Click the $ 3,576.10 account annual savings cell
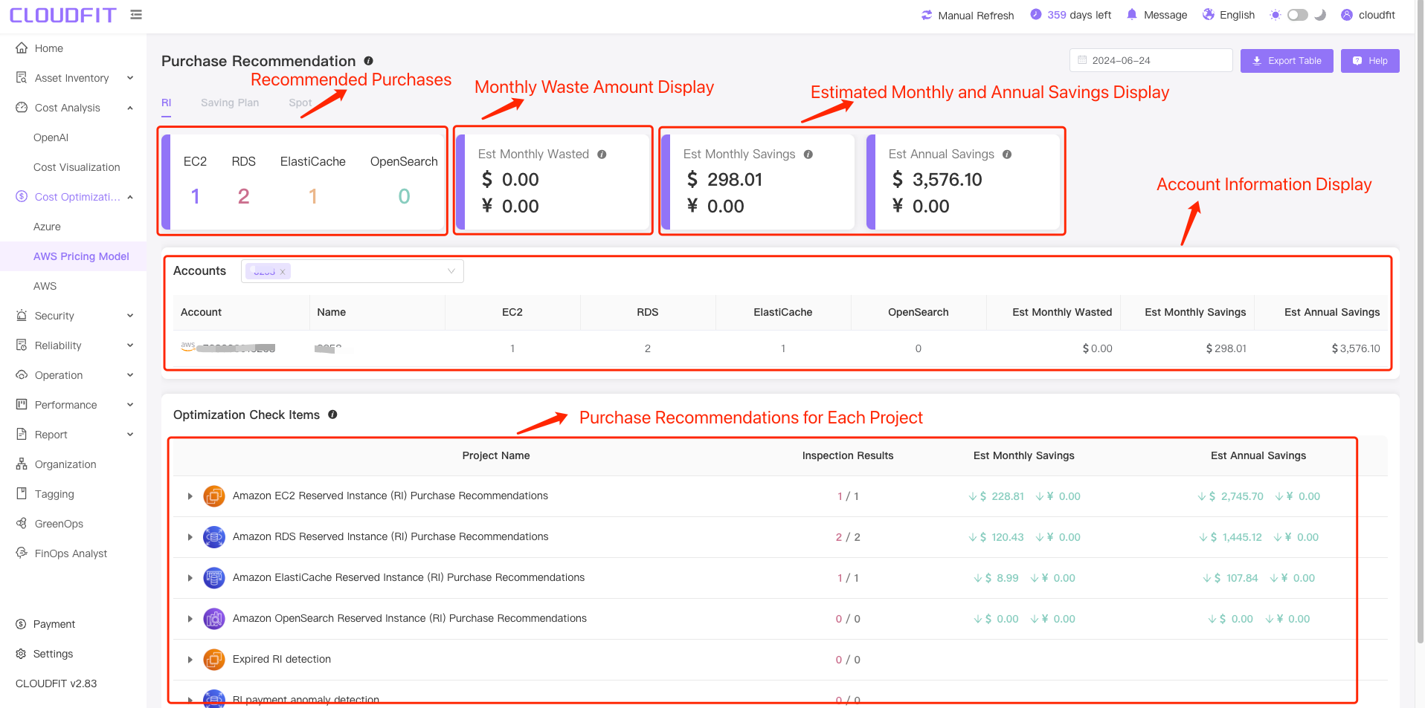 [1355, 348]
